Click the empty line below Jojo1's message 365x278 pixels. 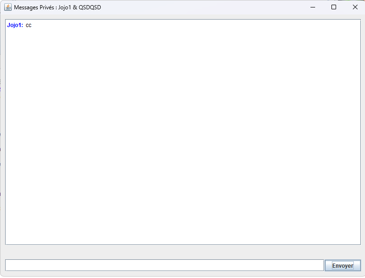pyautogui.click(x=47, y=34)
